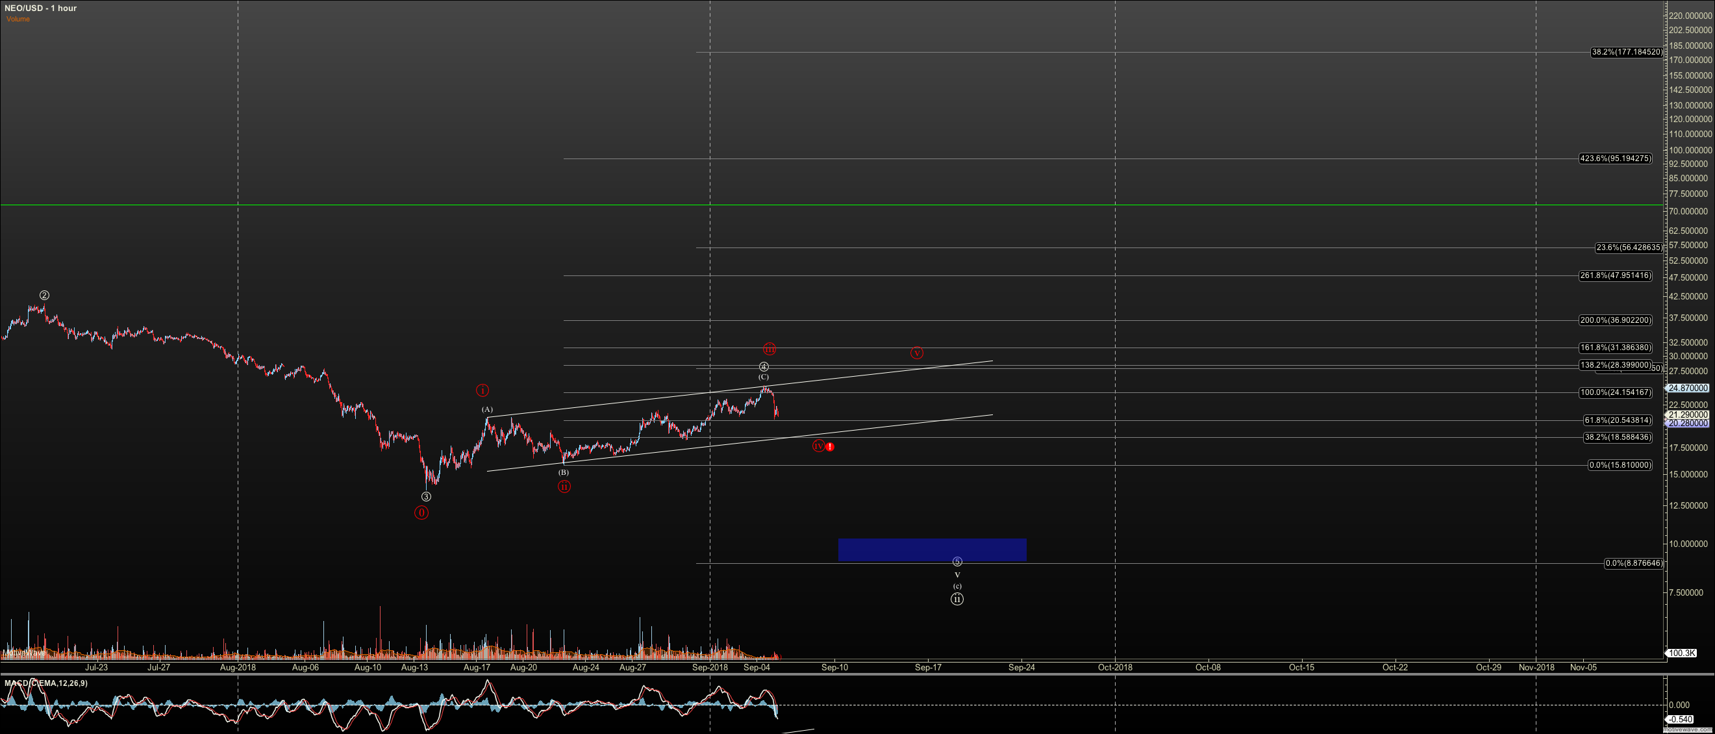1715x734 pixels.
Task: Click the Oct-2018 date on time axis
Action: pos(1115,667)
